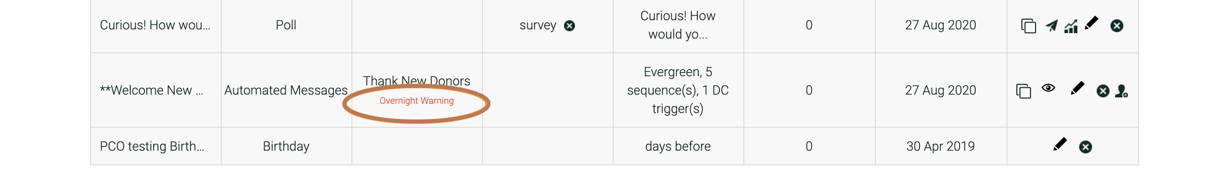The height and width of the screenshot is (181, 1208).
Task: Delete the Curious poll message row
Action: click(1116, 26)
